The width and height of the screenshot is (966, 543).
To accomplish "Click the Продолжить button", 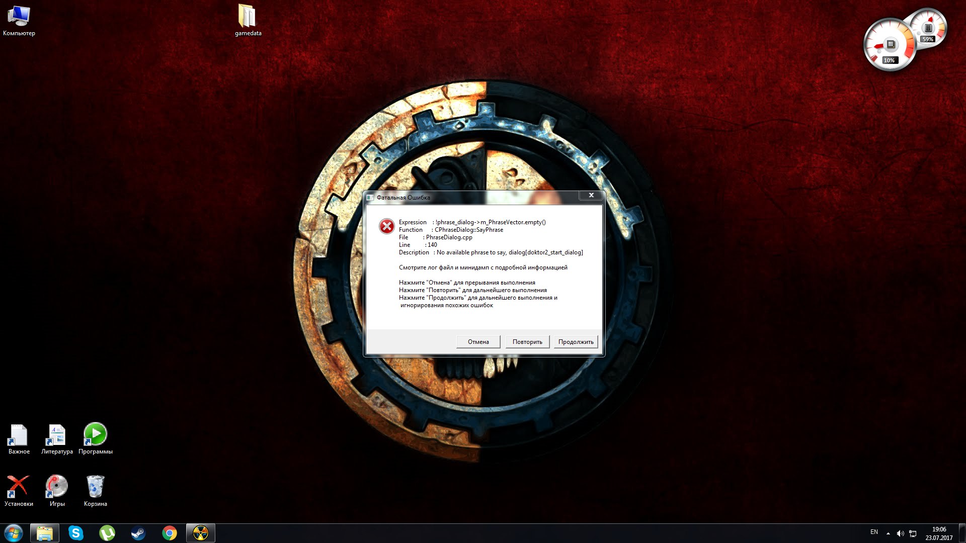I will pos(576,342).
